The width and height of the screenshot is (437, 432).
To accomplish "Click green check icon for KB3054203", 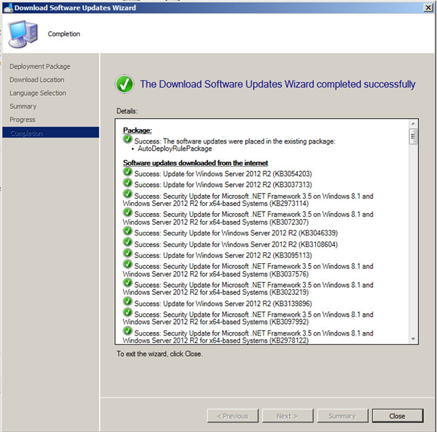I will 128,171.
